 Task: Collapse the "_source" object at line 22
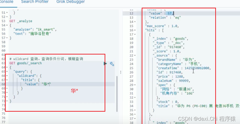[135, 55]
